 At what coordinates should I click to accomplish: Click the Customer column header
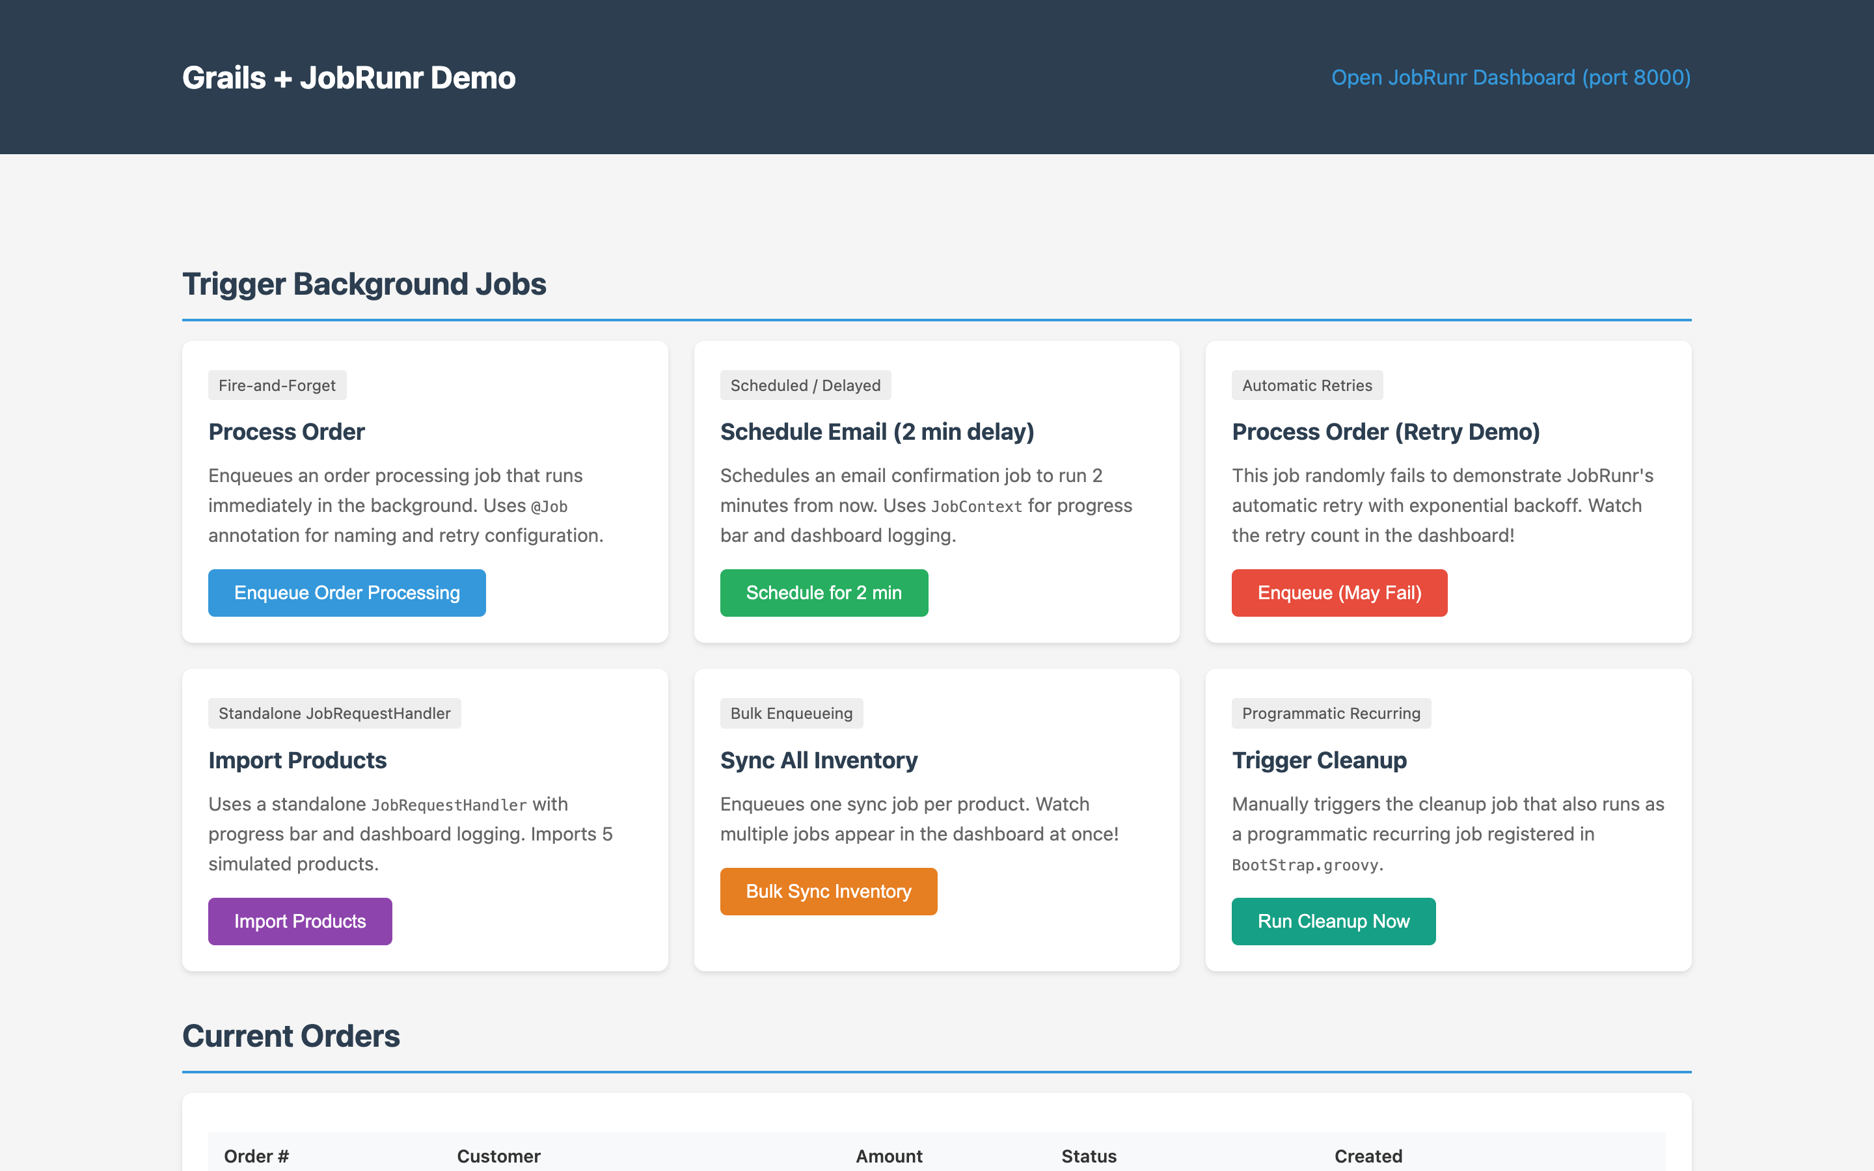(x=498, y=1156)
